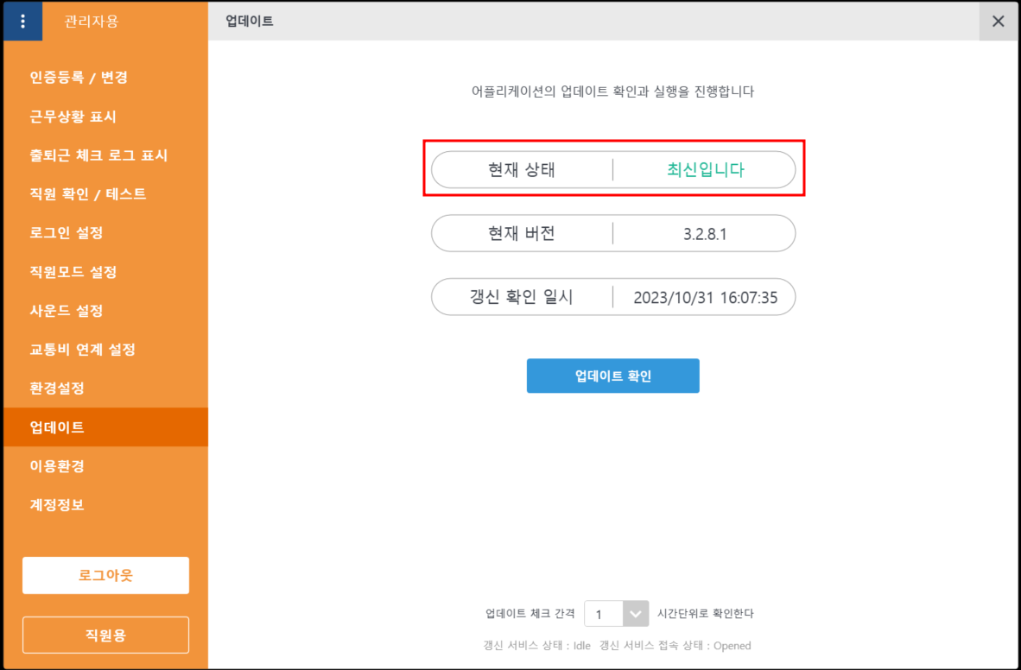Go to 계정정보 section
This screenshot has height=670, width=1021.
[x=57, y=505]
